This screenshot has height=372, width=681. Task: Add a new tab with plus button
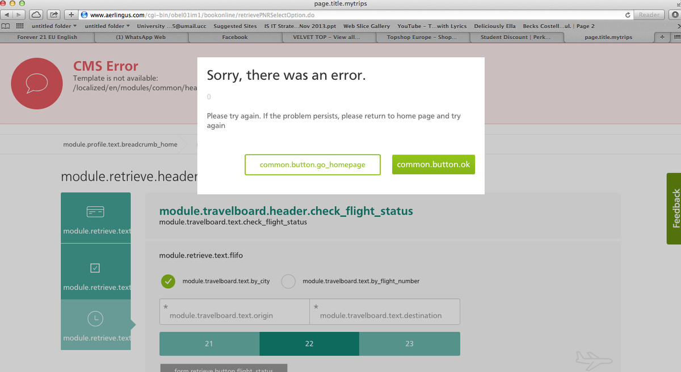click(x=662, y=37)
